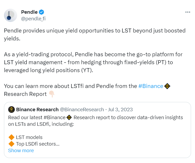Click the Top LSDfi sectors line
The image size is (195, 163).
[38, 144]
